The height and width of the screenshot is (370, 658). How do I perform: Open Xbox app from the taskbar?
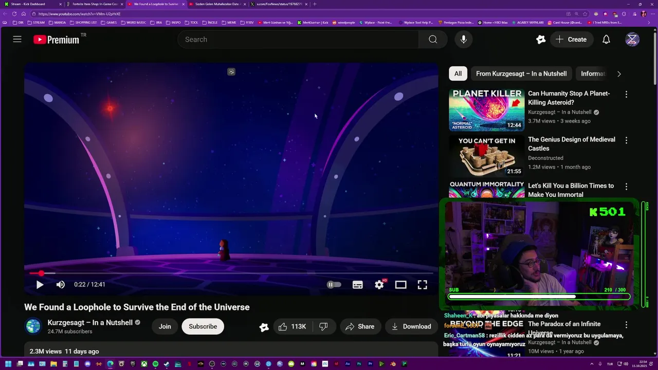click(144, 364)
